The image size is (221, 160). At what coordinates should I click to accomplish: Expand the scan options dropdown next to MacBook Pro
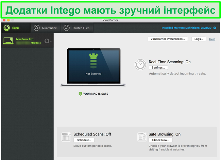48,41
